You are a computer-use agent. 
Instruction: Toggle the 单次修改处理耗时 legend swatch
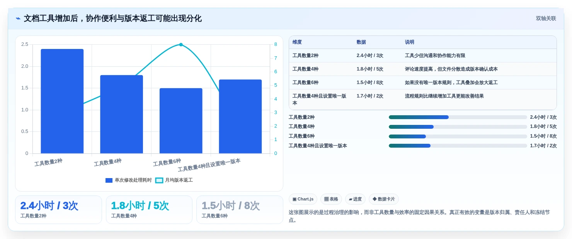(109, 180)
